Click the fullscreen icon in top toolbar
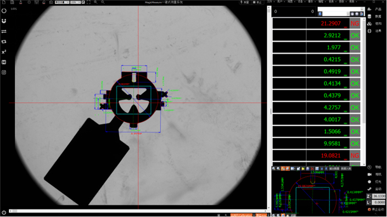 [88, 2]
